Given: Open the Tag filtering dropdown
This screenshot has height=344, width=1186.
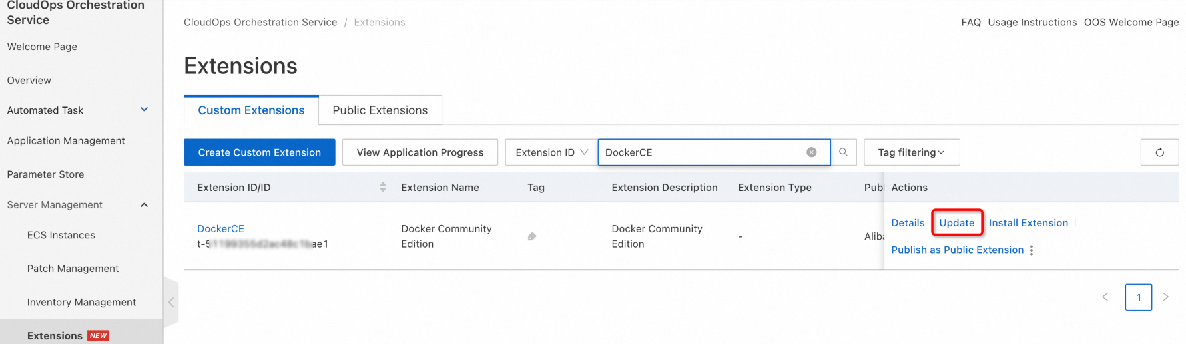Looking at the screenshot, I should pos(912,152).
